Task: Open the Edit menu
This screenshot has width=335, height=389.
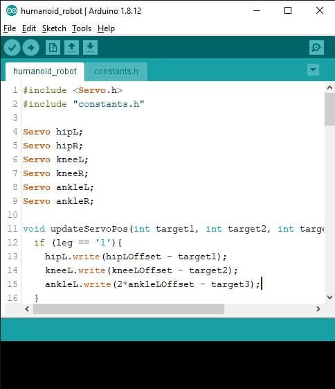Action: (x=29, y=28)
